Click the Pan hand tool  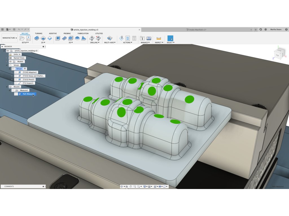[x=131, y=186]
